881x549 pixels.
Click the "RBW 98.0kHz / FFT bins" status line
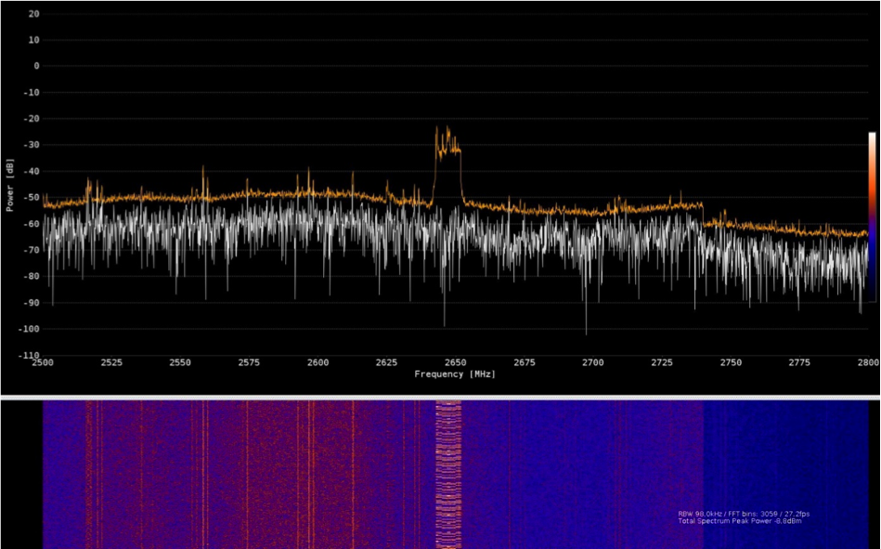click(744, 514)
